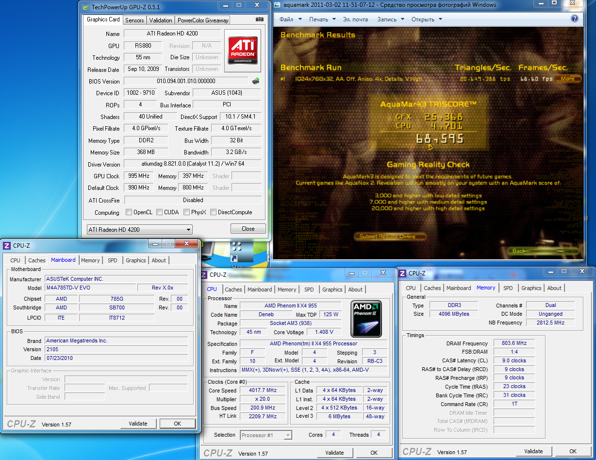Image resolution: width=596 pixels, height=460 pixels.
Task: Click the ATI Radeon logo in GPU-Z
Action: [x=242, y=50]
